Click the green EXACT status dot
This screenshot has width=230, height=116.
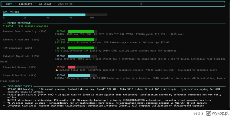point(4,26)
